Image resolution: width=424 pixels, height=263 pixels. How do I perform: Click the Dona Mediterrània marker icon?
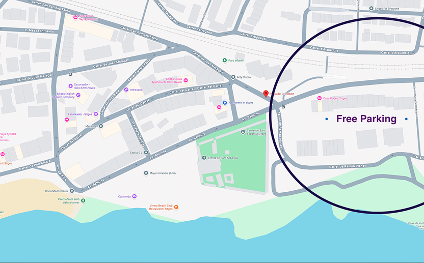click(72, 191)
